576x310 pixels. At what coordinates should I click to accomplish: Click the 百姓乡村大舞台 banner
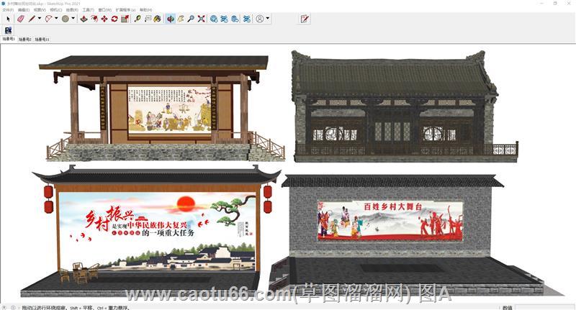click(390, 220)
